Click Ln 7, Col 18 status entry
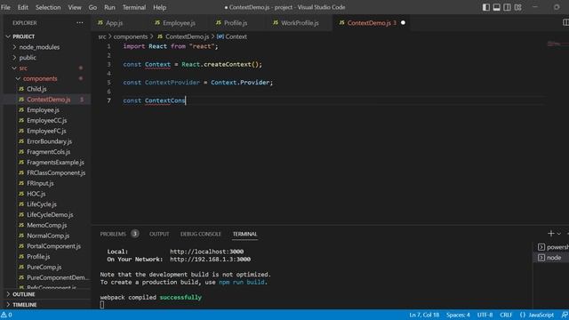Image resolution: width=569 pixels, height=320 pixels. pos(424,315)
